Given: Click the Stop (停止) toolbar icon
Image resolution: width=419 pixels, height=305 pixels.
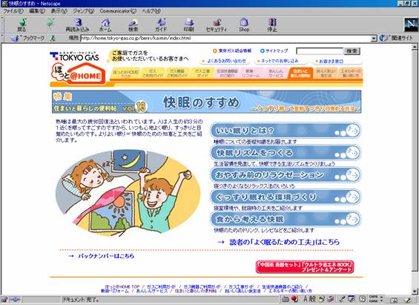Looking at the screenshot, I should (272, 24).
